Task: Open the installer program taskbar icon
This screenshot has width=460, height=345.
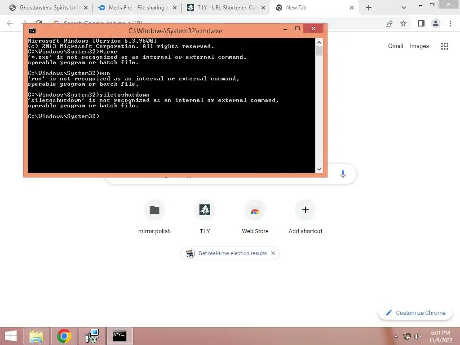Action: point(92,336)
